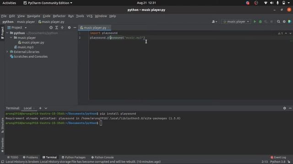This screenshot has width=293, height=164.
Task: Click the JetBrains toolbox icon at top right
Action: (290, 22)
